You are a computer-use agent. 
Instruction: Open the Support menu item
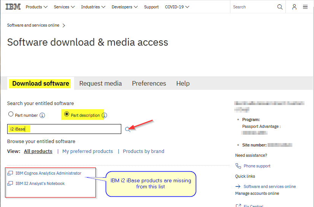151,7
